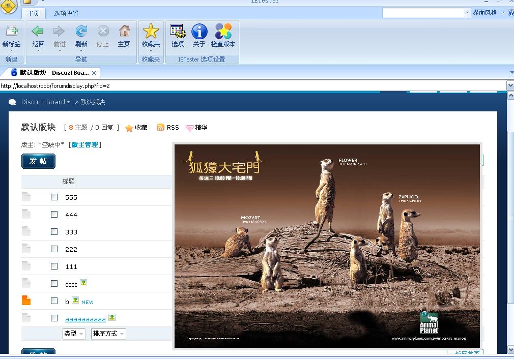This screenshot has height=359, width=514.
Task: Click the vertical scrollbar thumb
Action: 511,218
